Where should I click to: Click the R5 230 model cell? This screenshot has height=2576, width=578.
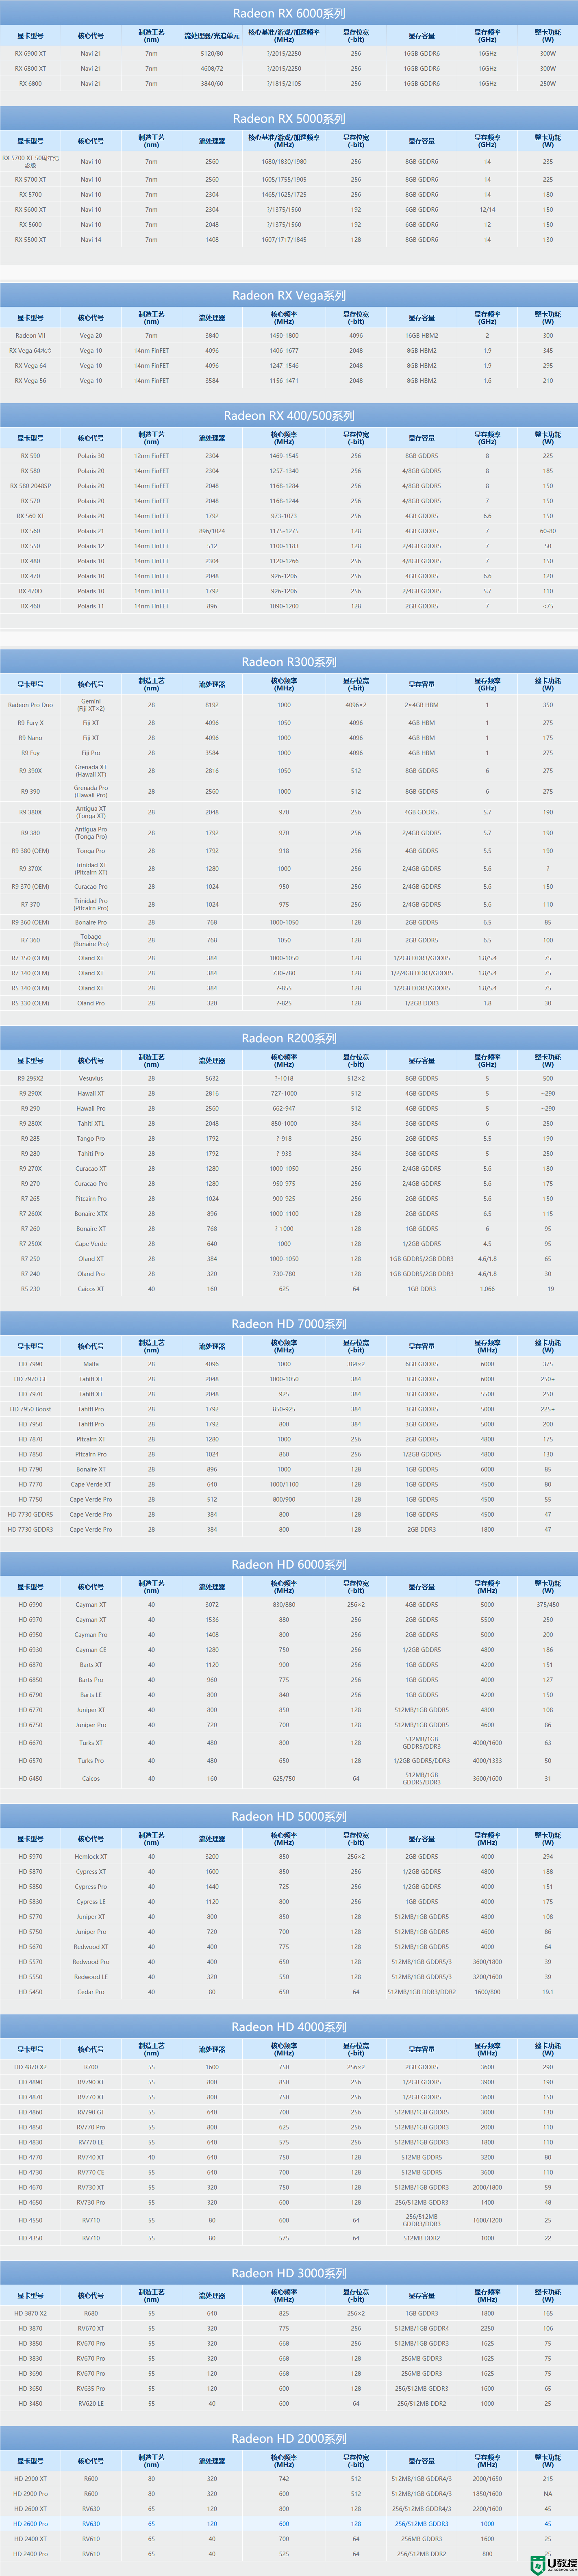coord(30,1289)
